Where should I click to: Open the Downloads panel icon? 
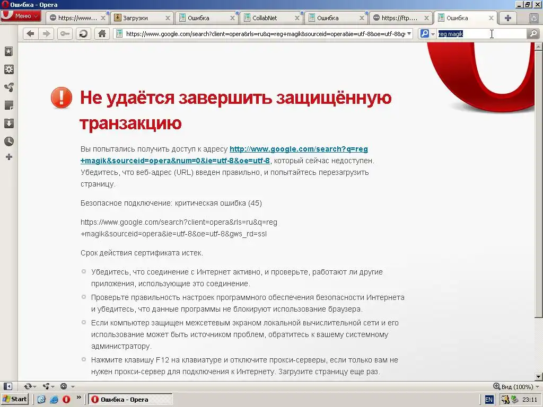click(x=8, y=123)
